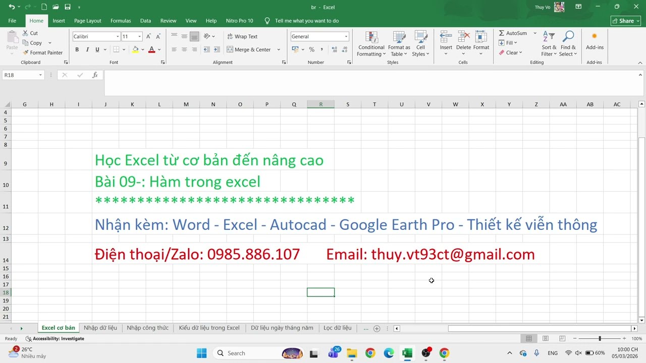The image size is (646, 363).
Task: Open the Calibri font name dropdown
Action: tap(118, 36)
